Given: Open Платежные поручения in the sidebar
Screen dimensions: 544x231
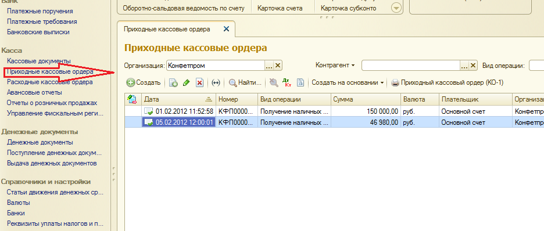Looking at the screenshot, I should [40, 12].
